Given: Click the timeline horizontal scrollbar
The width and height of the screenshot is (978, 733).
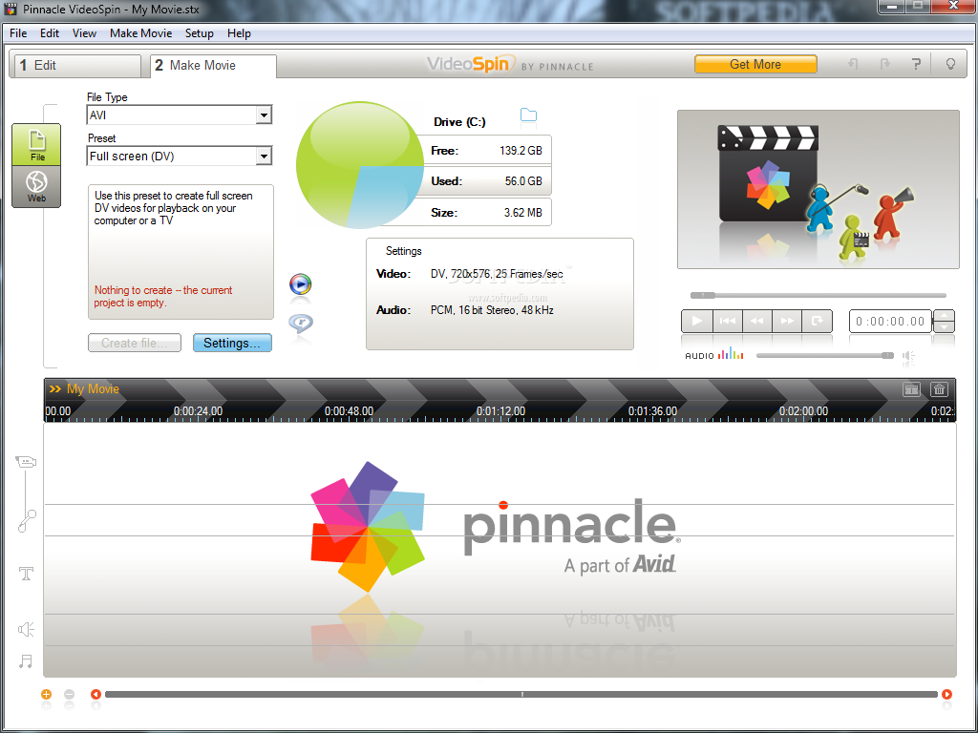Looking at the screenshot, I should pyautogui.click(x=521, y=694).
